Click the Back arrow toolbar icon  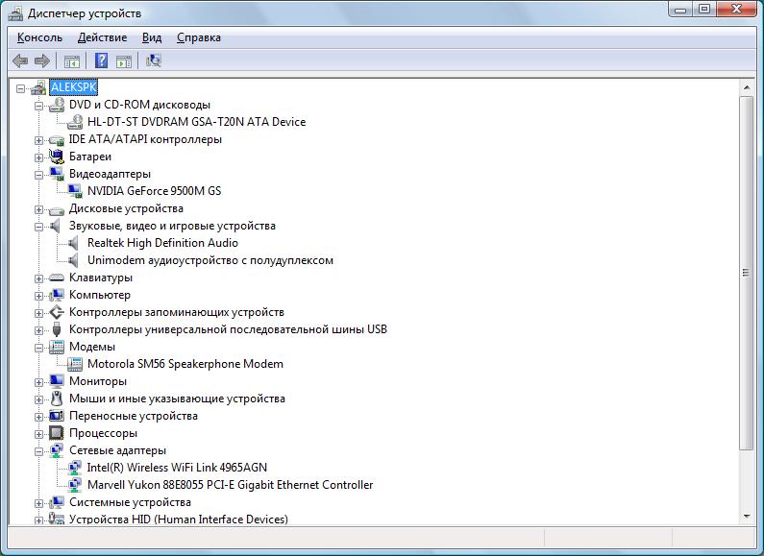point(20,61)
